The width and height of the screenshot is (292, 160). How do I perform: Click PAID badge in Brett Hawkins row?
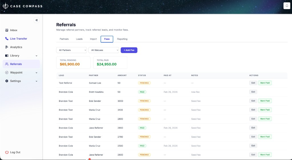pos(142,92)
